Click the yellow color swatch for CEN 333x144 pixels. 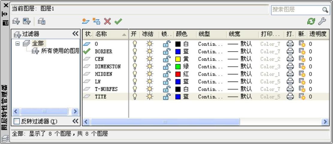178,59
